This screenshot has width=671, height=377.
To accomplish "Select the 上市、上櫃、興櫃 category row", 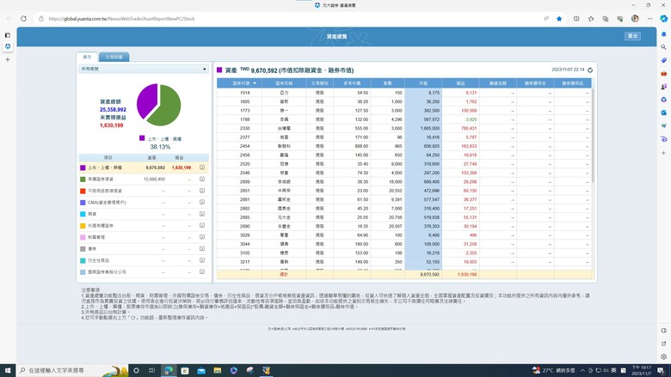I will coord(144,167).
